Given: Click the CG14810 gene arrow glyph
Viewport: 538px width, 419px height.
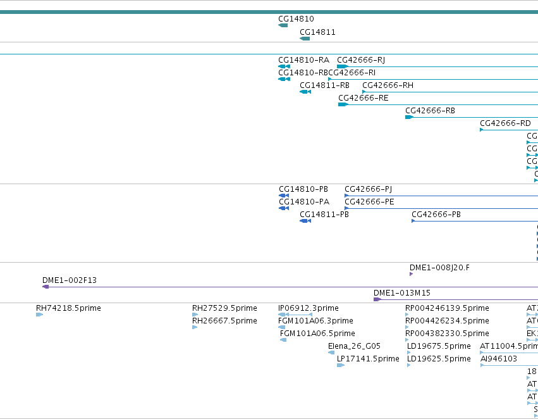Looking at the screenshot, I should pos(283,25).
